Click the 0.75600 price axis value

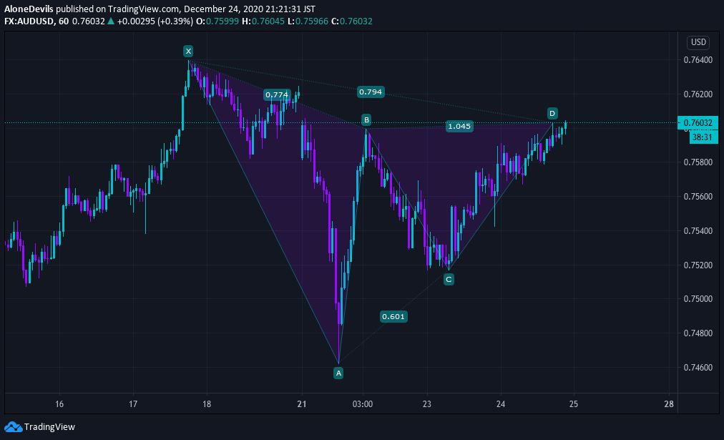[698, 197]
